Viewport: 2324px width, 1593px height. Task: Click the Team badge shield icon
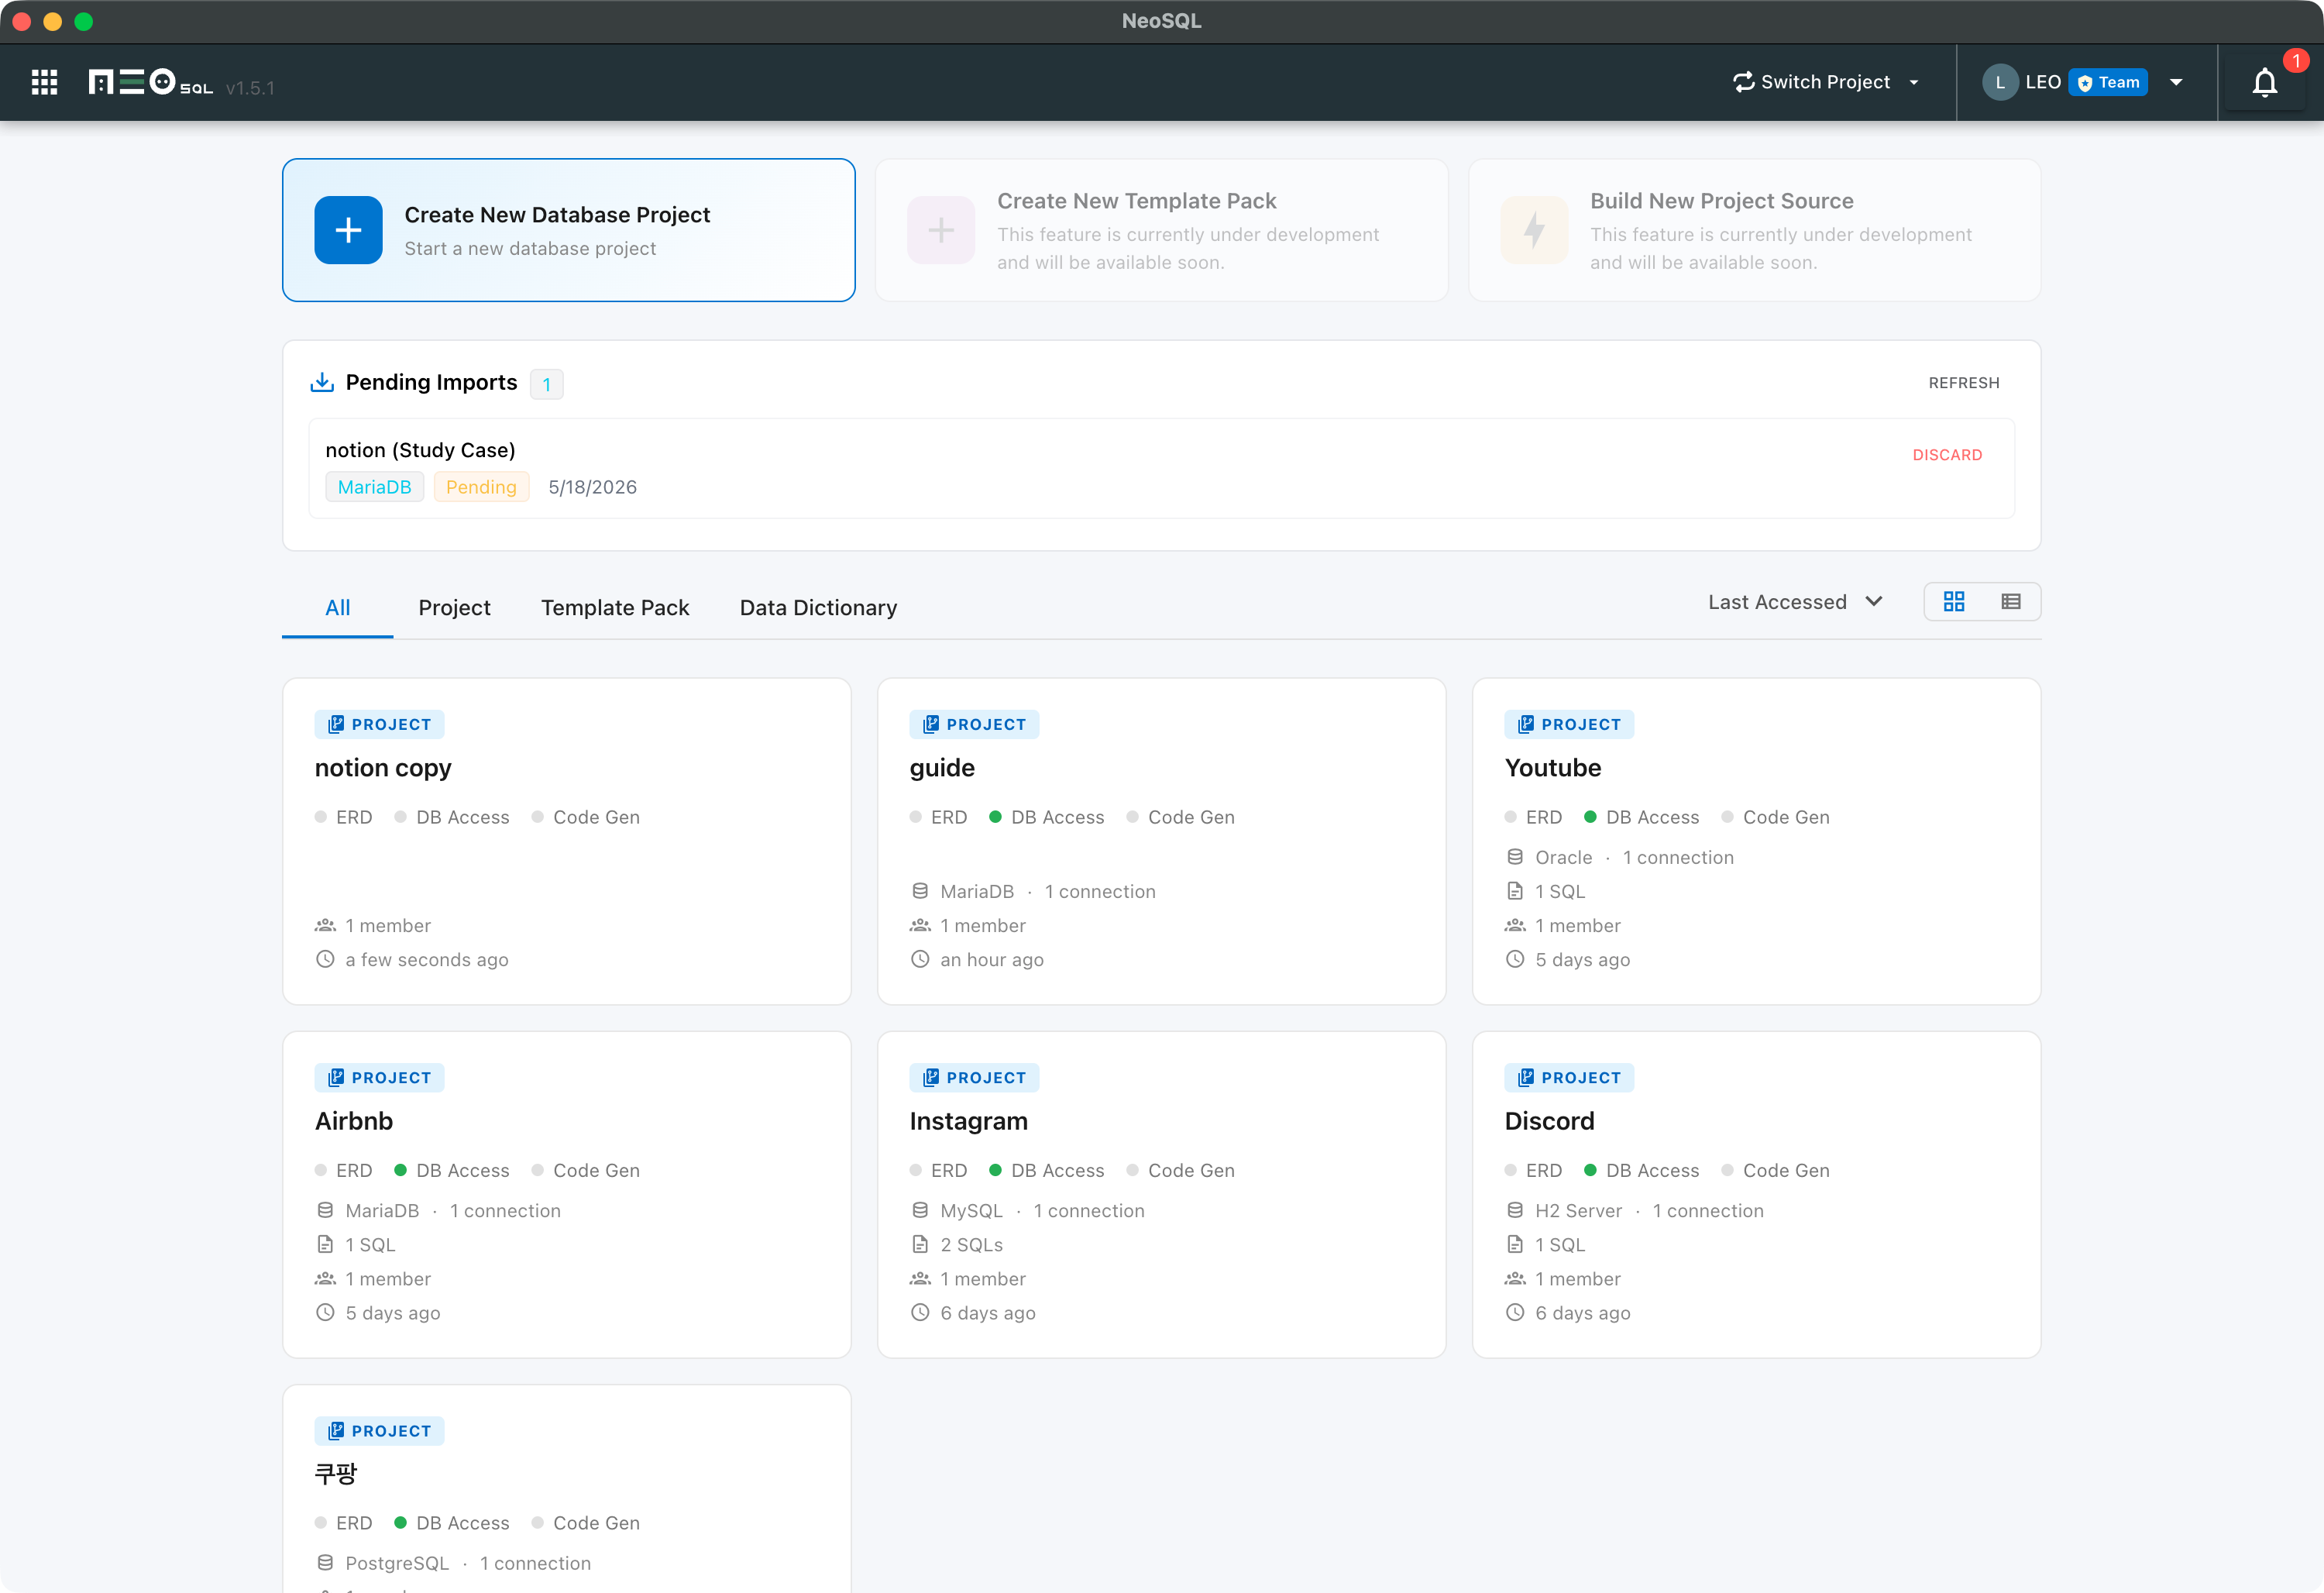[2085, 83]
